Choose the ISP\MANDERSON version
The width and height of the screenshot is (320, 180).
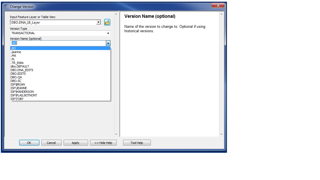tap(60, 92)
